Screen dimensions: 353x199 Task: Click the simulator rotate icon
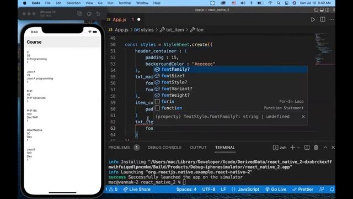pos(98,14)
